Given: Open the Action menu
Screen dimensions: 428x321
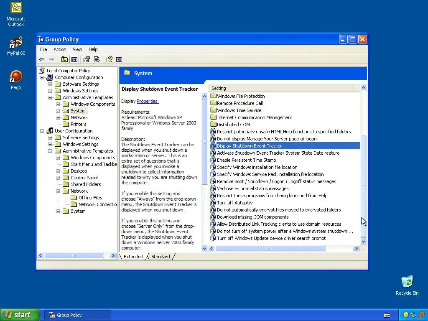Looking at the screenshot, I should pos(60,49).
